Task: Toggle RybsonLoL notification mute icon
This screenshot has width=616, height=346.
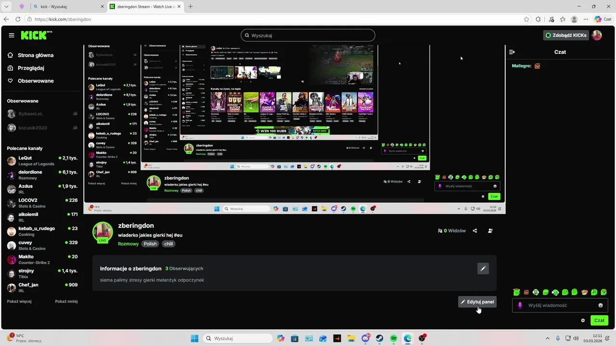Action: point(75,114)
